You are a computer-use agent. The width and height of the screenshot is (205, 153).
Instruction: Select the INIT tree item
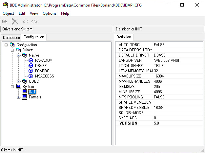[32, 92]
